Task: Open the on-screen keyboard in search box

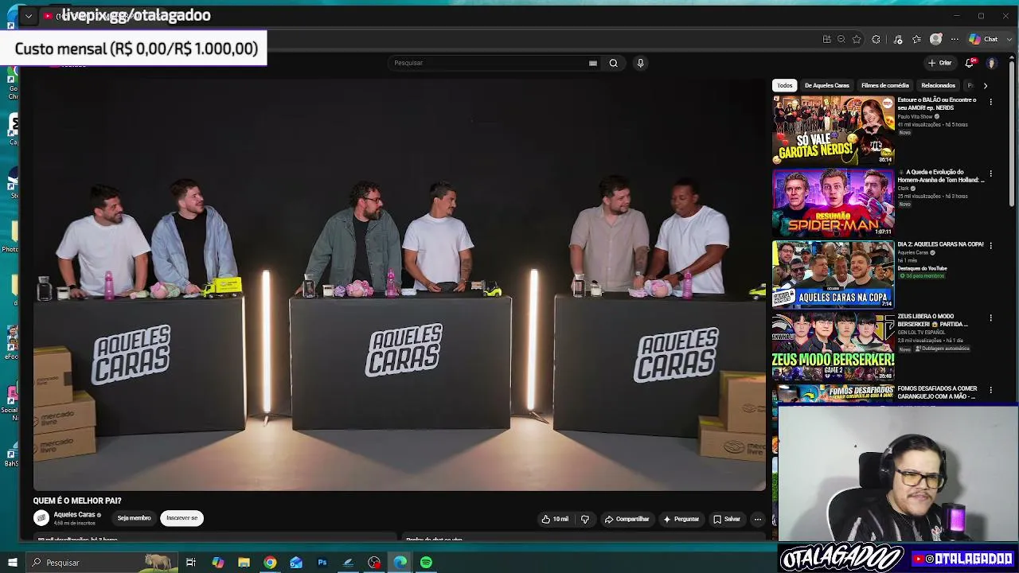Action: [593, 63]
